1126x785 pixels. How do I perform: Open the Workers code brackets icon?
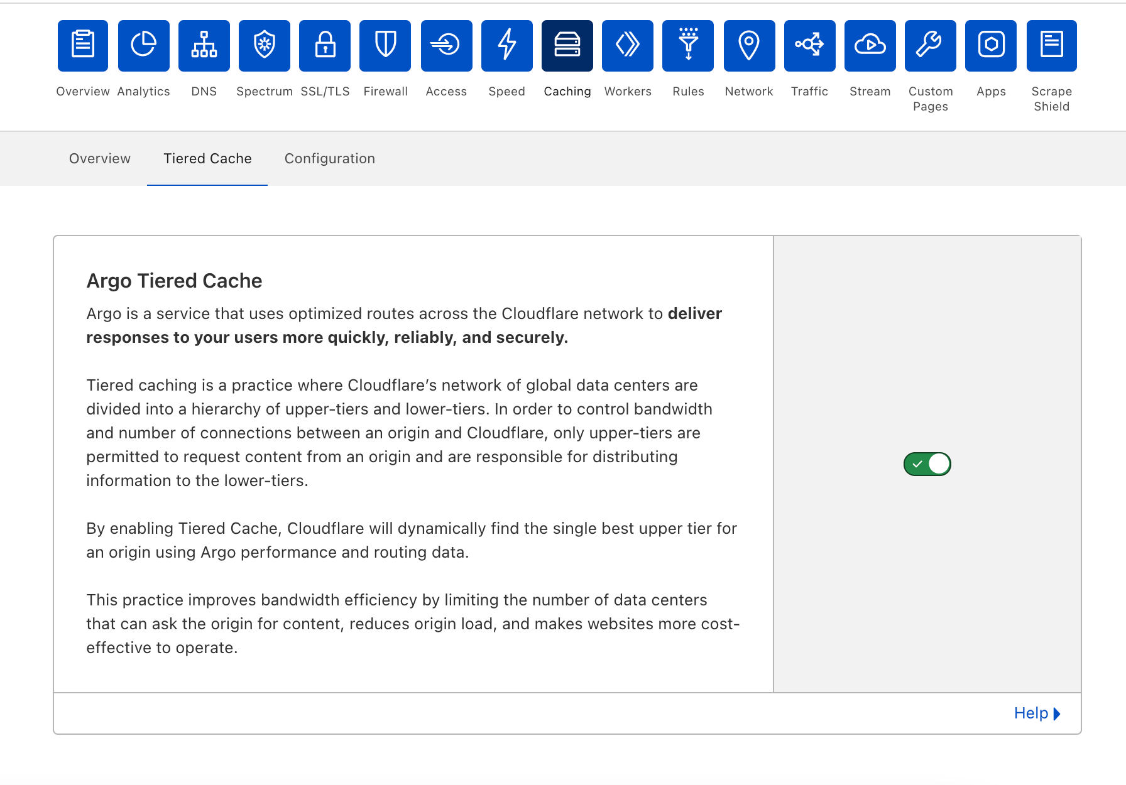point(628,46)
